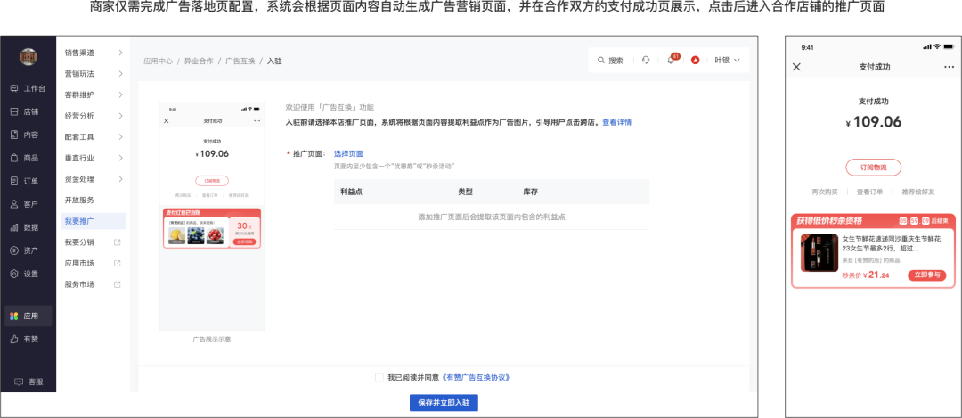Click the headset support icon
Image resolution: width=962 pixels, height=418 pixels.
pyautogui.click(x=646, y=60)
